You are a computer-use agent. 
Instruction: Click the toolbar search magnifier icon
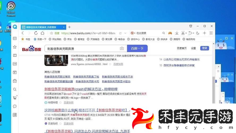point(164,33)
